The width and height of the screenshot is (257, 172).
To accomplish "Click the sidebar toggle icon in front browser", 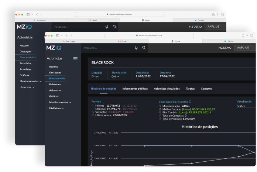I will click(58, 35).
